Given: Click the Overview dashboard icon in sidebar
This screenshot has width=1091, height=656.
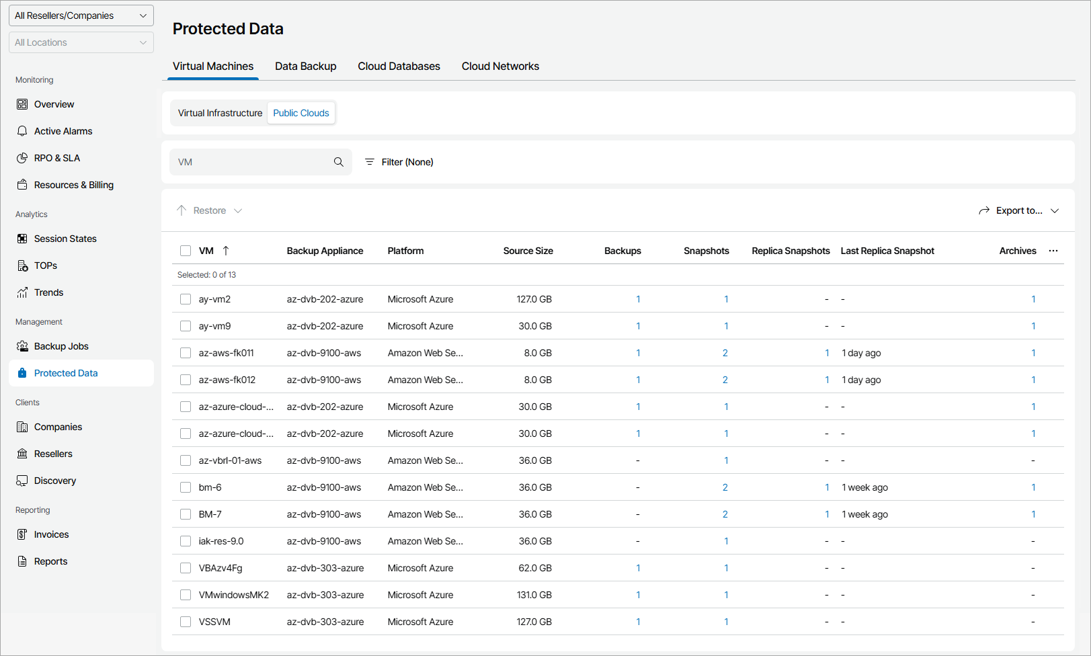Looking at the screenshot, I should pyautogui.click(x=22, y=104).
